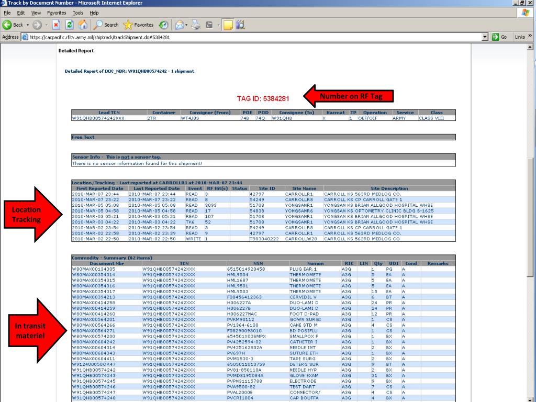
Task: Open document number W80MAX00134305
Action: (x=93, y=269)
